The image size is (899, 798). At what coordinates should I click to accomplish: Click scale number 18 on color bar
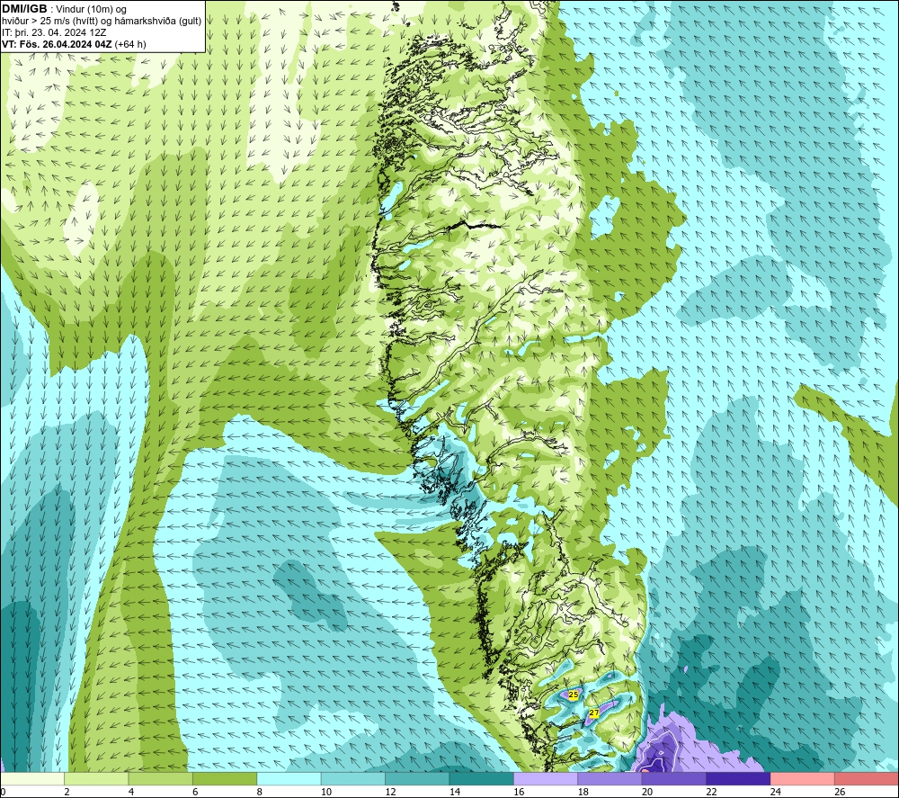click(583, 792)
